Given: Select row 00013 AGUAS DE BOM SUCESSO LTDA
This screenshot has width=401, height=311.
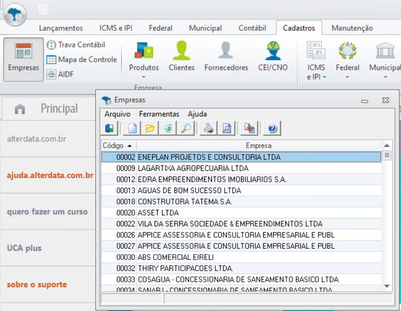Looking at the screenshot, I should coord(241,191).
